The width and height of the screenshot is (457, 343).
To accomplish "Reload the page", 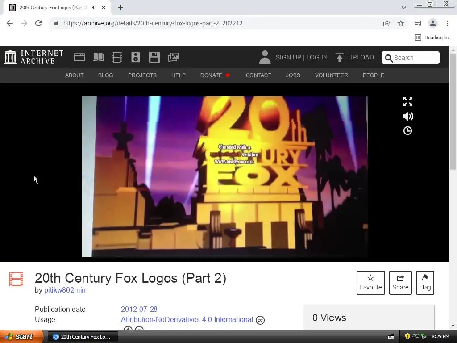I will [x=38, y=23].
